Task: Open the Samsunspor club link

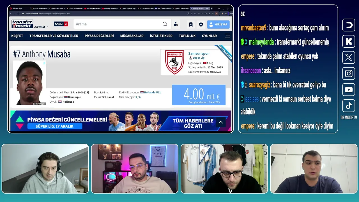Action: point(199,53)
